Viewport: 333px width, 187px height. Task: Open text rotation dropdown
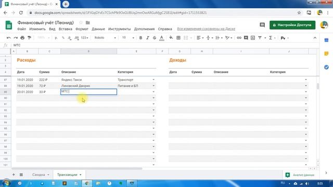pyautogui.click(x=228, y=38)
